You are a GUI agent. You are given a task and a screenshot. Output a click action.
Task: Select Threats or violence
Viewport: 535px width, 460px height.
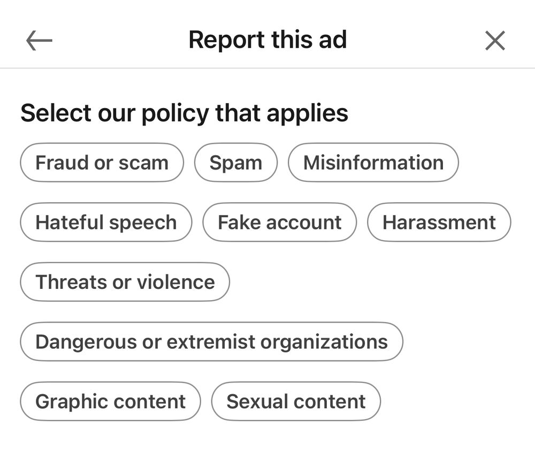124,282
